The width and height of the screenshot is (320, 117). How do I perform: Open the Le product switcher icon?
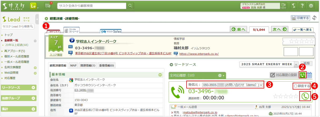33,6
